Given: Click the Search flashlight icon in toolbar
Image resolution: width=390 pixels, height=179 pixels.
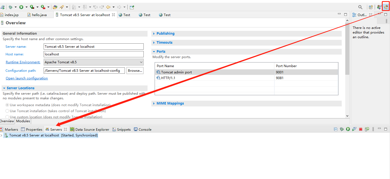Looking at the screenshot, I should 62,7.
